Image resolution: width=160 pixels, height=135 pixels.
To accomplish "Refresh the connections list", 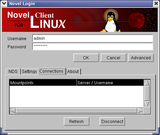I will point(76,121).
